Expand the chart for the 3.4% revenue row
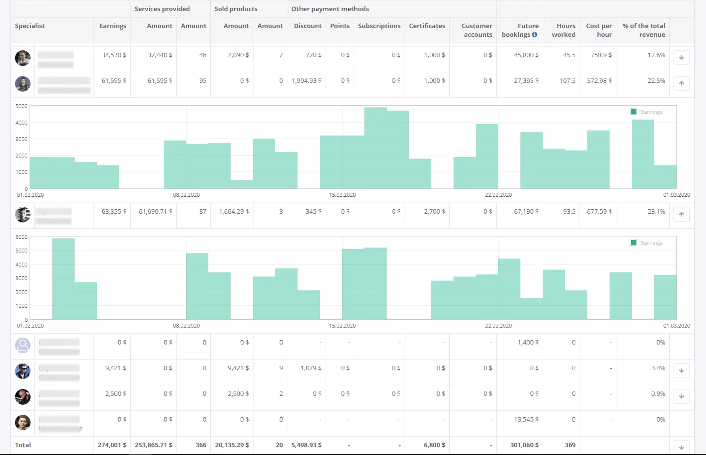Image resolution: width=706 pixels, height=455 pixels. pyautogui.click(x=681, y=371)
